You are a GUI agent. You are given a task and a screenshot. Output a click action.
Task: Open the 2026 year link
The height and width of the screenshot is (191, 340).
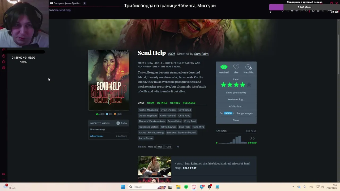[x=172, y=54]
